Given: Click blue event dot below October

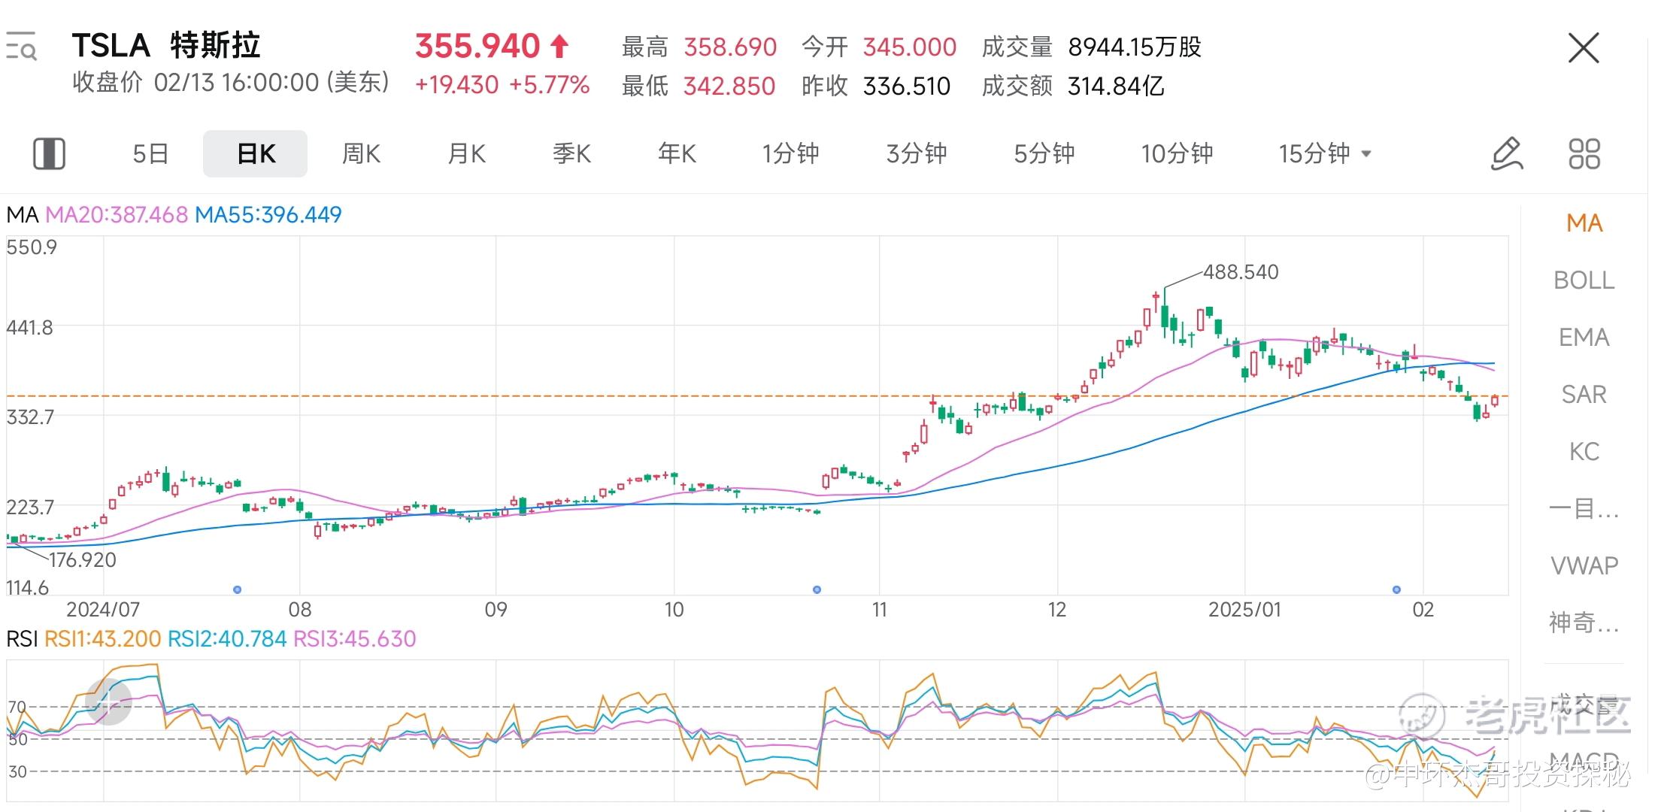Looking at the screenshot, I should (x=817, y=589).
